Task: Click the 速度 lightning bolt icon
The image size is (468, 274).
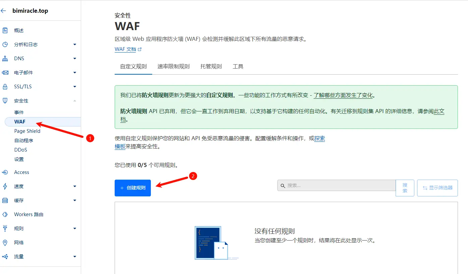Action: click(5, 186)
